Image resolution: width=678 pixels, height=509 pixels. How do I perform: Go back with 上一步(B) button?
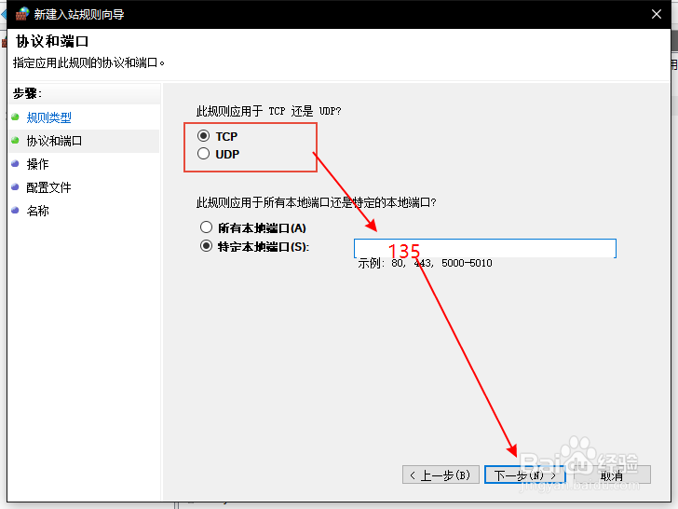(x=441, y=475)
